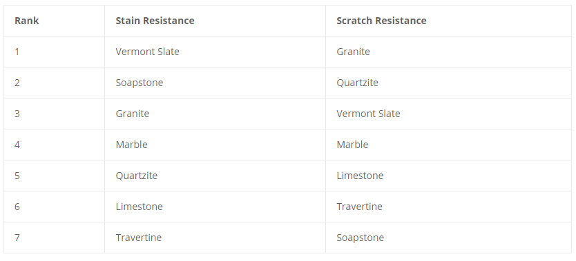Click the Stain Resistance column header
576x261 pixels.
pos(155,21)
